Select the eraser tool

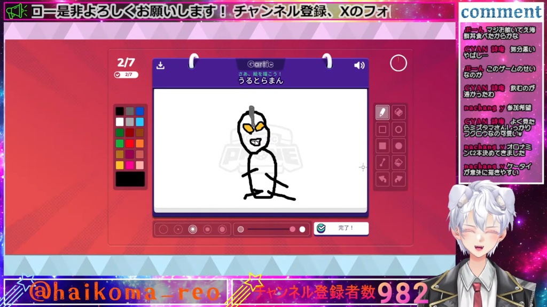398,112
